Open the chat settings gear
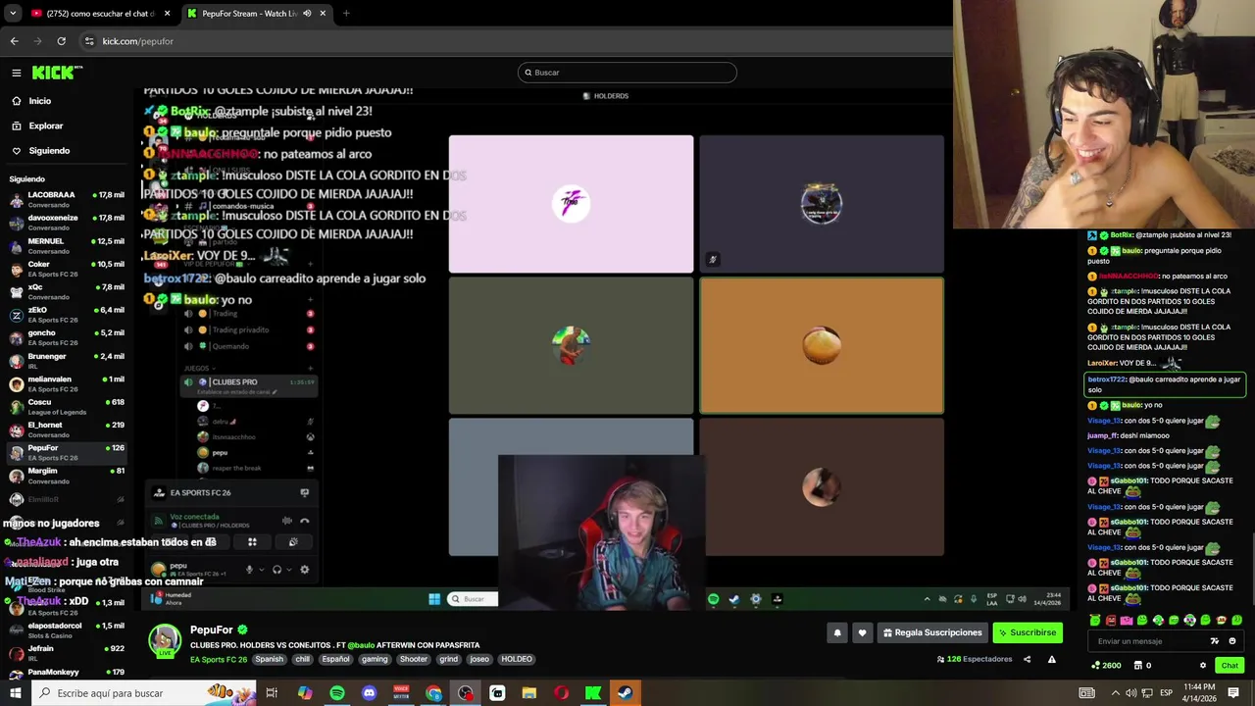The height and width of the screenshot is (706, 1255). click(x=1203, y=666)
